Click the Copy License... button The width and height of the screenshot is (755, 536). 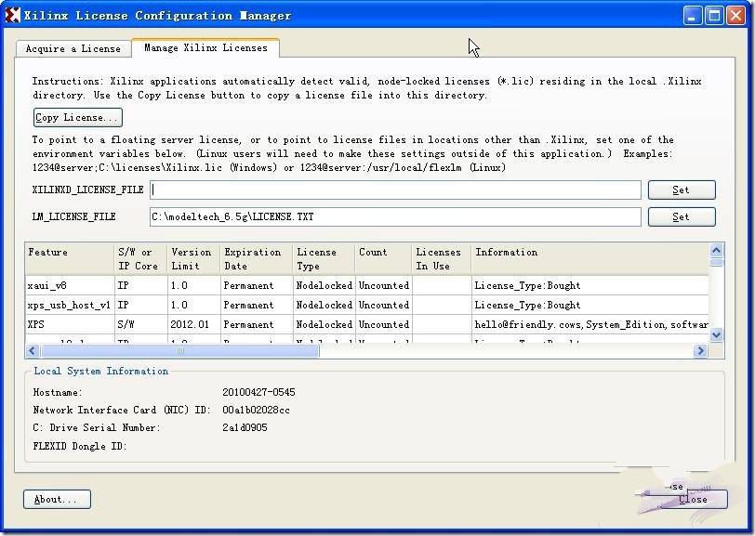pyautogui.click(x=77, y=117)
